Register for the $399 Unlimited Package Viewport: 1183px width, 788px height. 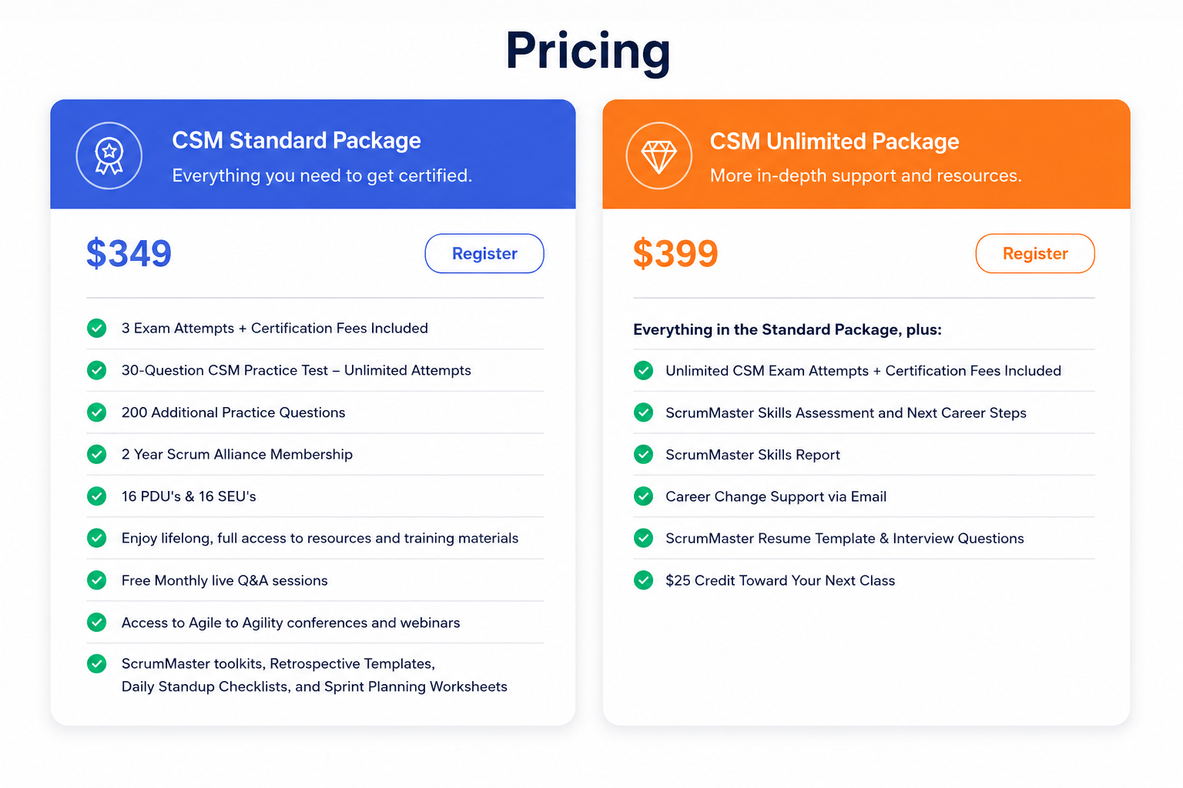(x=1035, y=253)
